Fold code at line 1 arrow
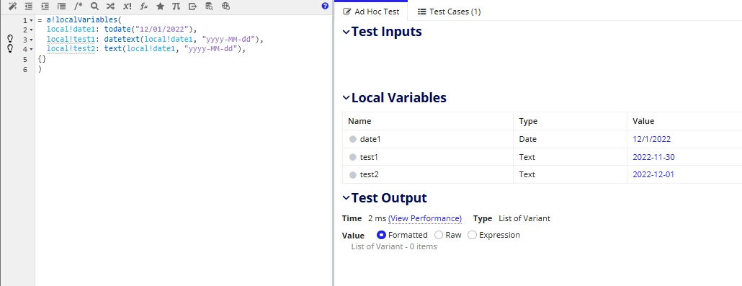The width and height of the screenshot is (742, 286). (x=31, y=21)
